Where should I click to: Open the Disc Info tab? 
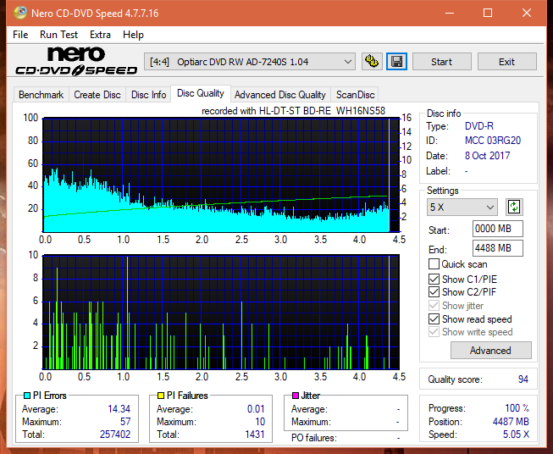pyautogui.click(x=148, y=95)
